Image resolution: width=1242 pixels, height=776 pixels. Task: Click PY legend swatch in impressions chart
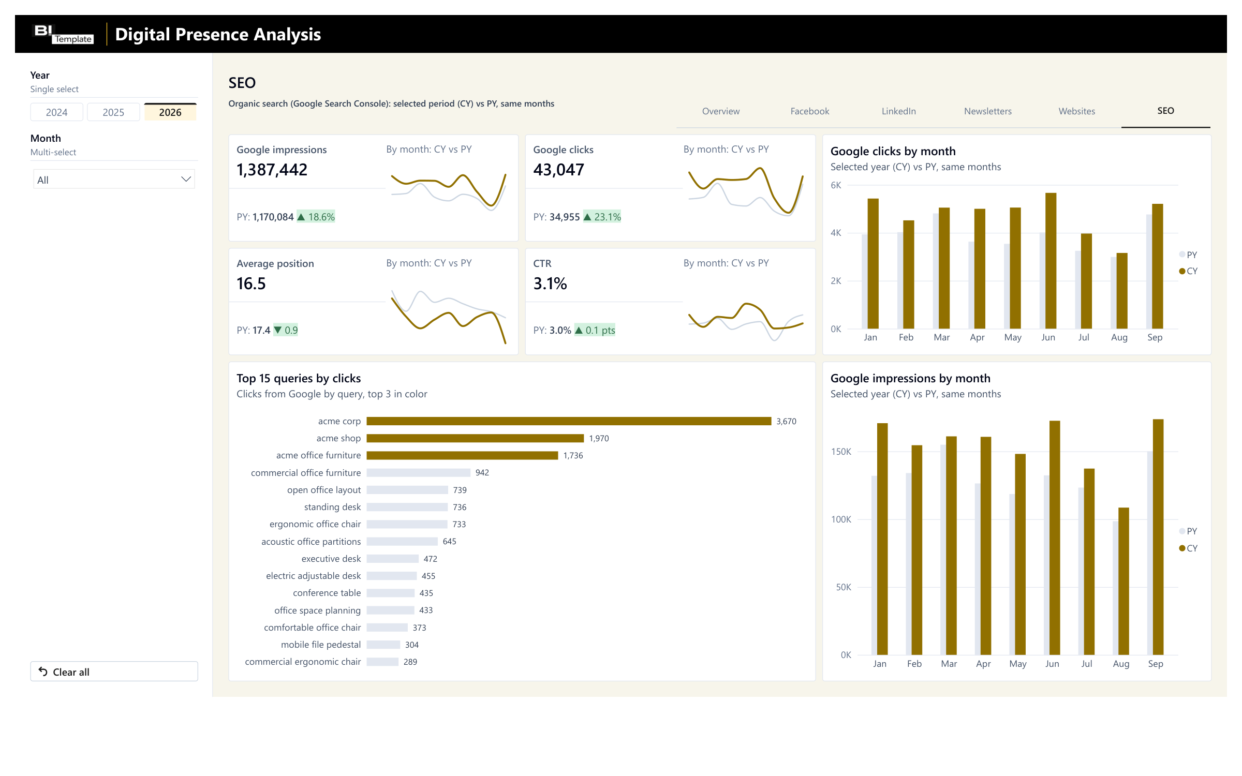(1182, 531)
